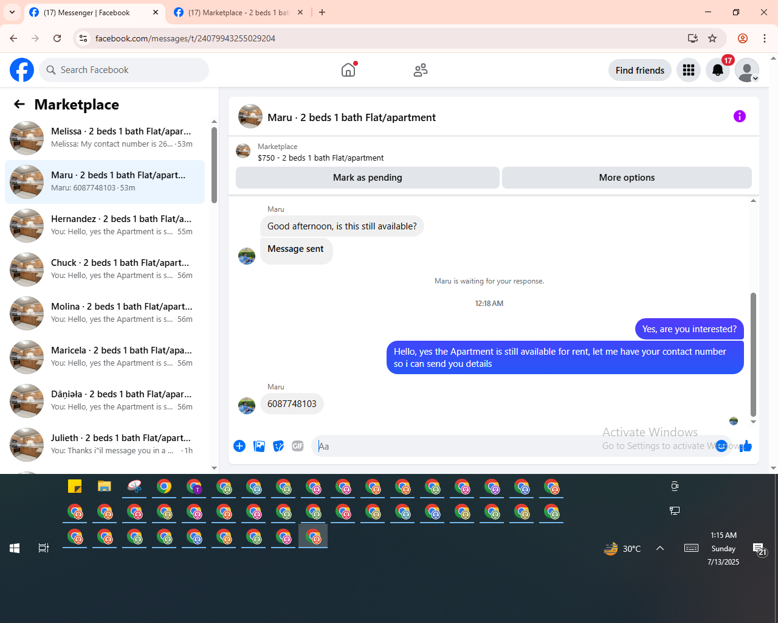Open Melissa's conversation in the list
The width and height of the screenshot is (778, 623).
point(105,138)
